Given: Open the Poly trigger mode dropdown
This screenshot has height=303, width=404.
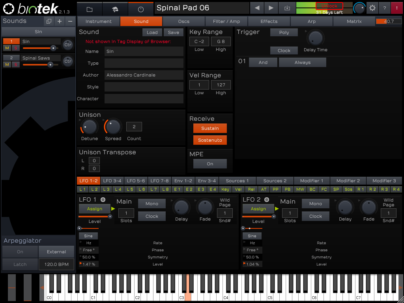Looking at the screenshot, I should [284, 33].
